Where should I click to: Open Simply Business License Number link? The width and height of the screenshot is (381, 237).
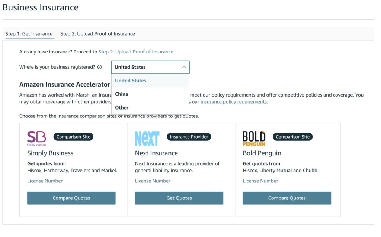(45, 181)
